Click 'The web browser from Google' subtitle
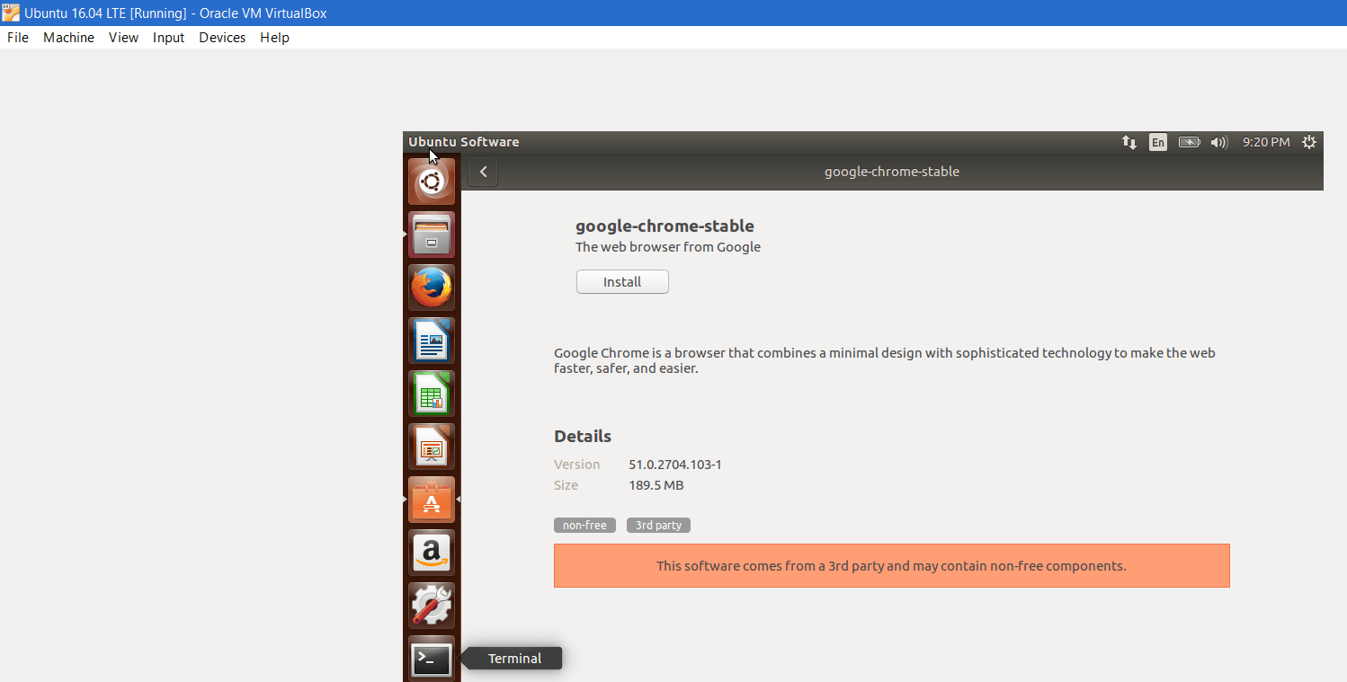The height and width of the screenshot is (682, 1347). 668,247
